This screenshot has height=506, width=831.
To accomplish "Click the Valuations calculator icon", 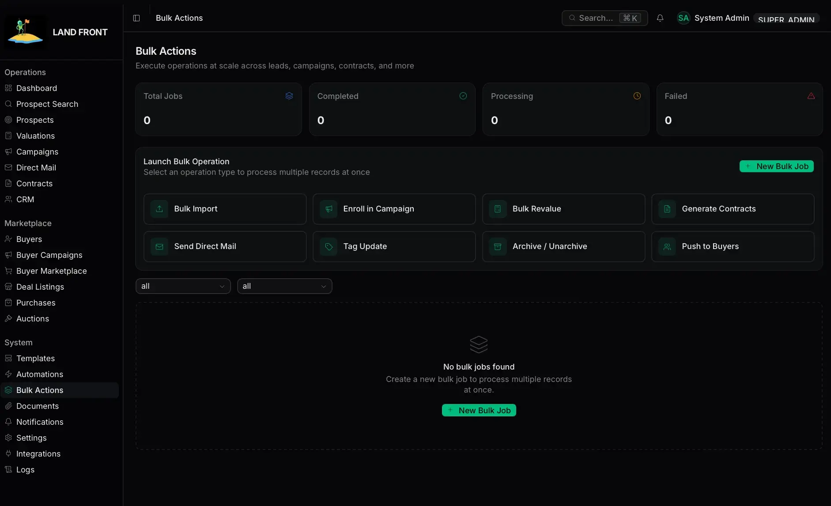I will (x=8, y=136).
